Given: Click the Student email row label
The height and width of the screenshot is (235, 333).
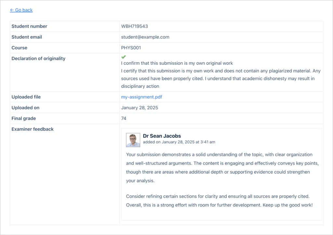Looking at the screenshot, I should click(27, 37).
